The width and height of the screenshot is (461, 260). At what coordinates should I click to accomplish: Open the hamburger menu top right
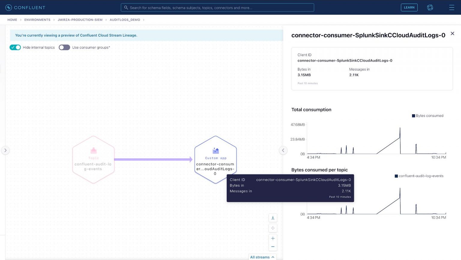[451, 7]
